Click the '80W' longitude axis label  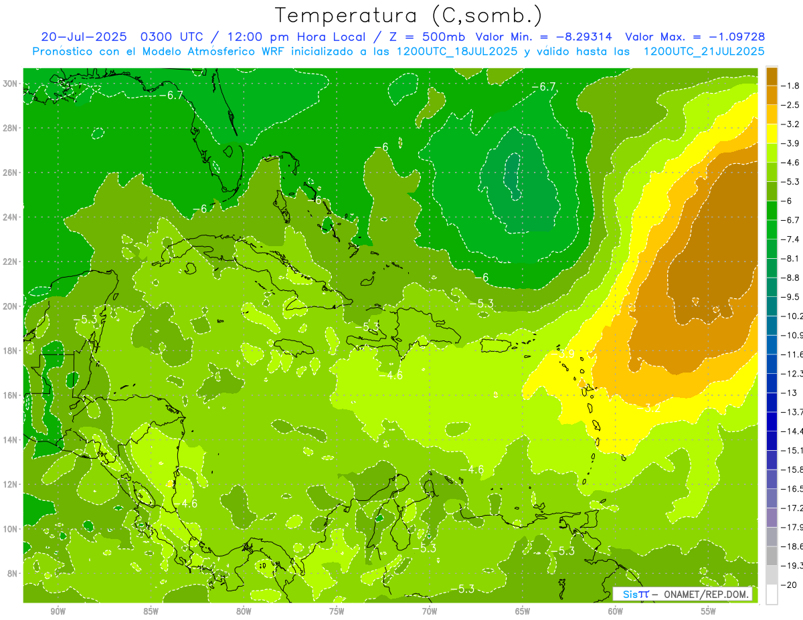(x=244, y=611)
